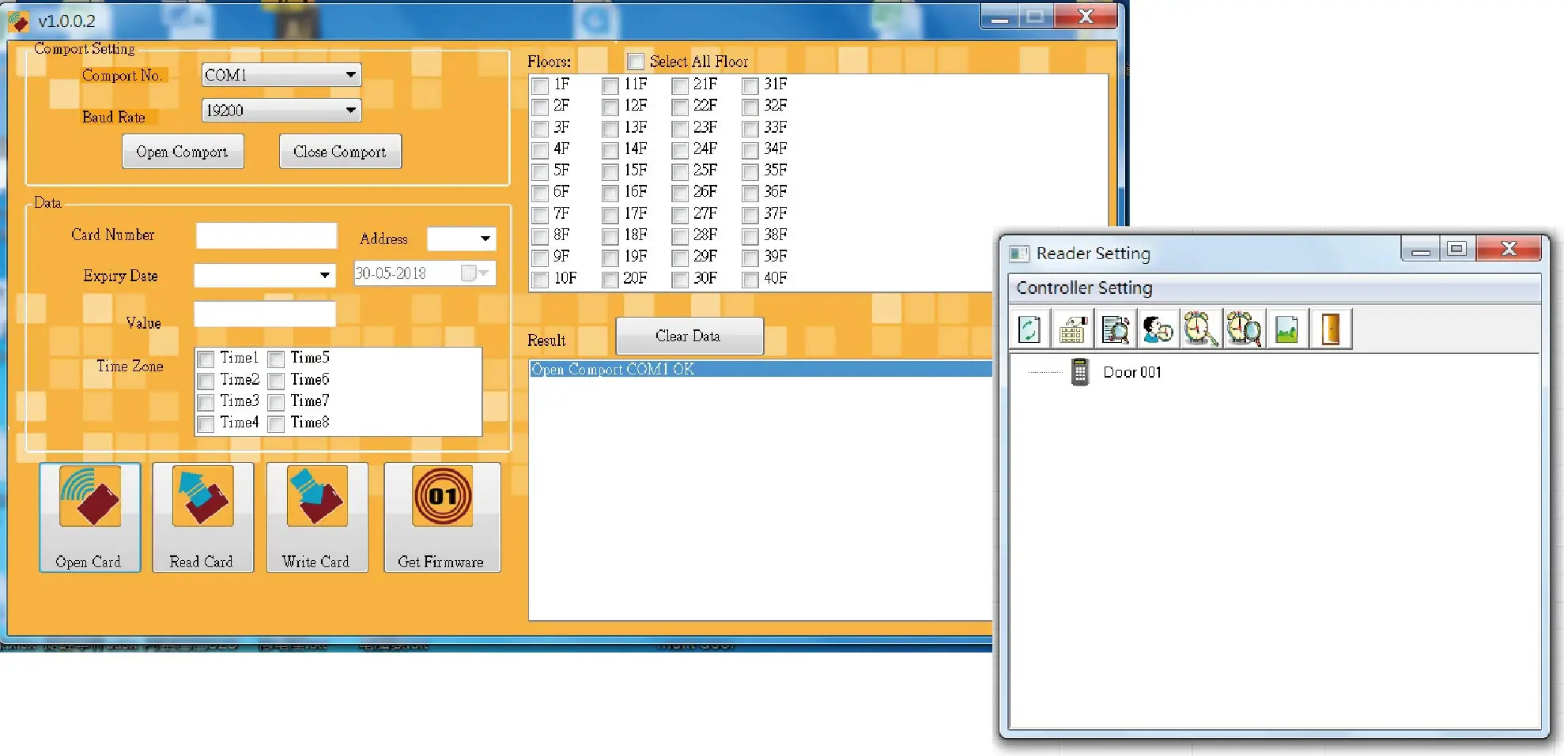
Task: Click the document with magnifier icon
Action: tap(1115, 329)
